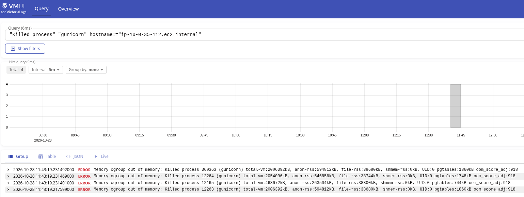
Task: Focus the LogsQL query input field
Action: (265, 35)
